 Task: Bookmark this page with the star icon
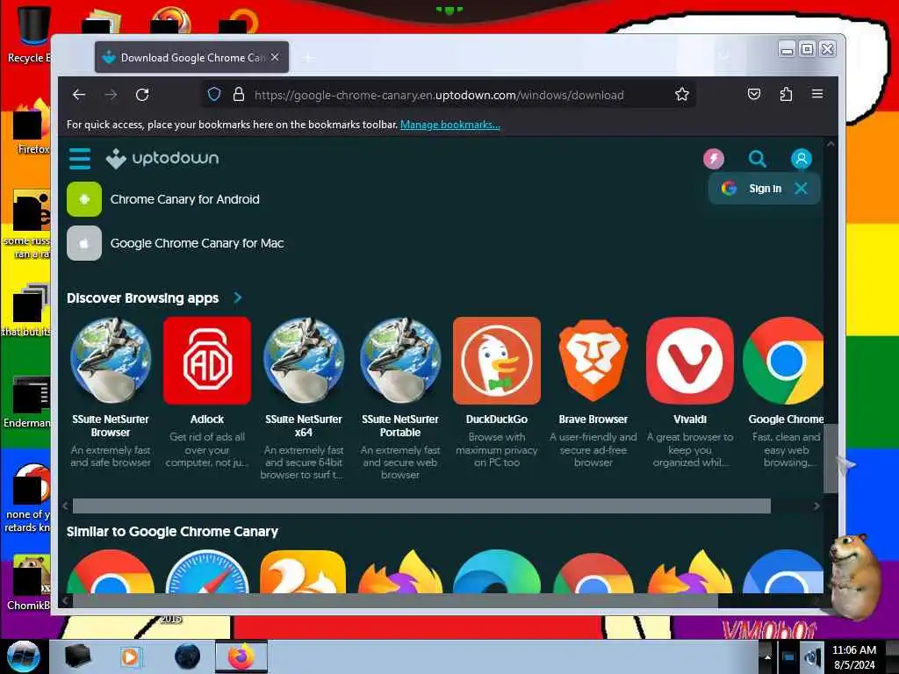point(681,95)
